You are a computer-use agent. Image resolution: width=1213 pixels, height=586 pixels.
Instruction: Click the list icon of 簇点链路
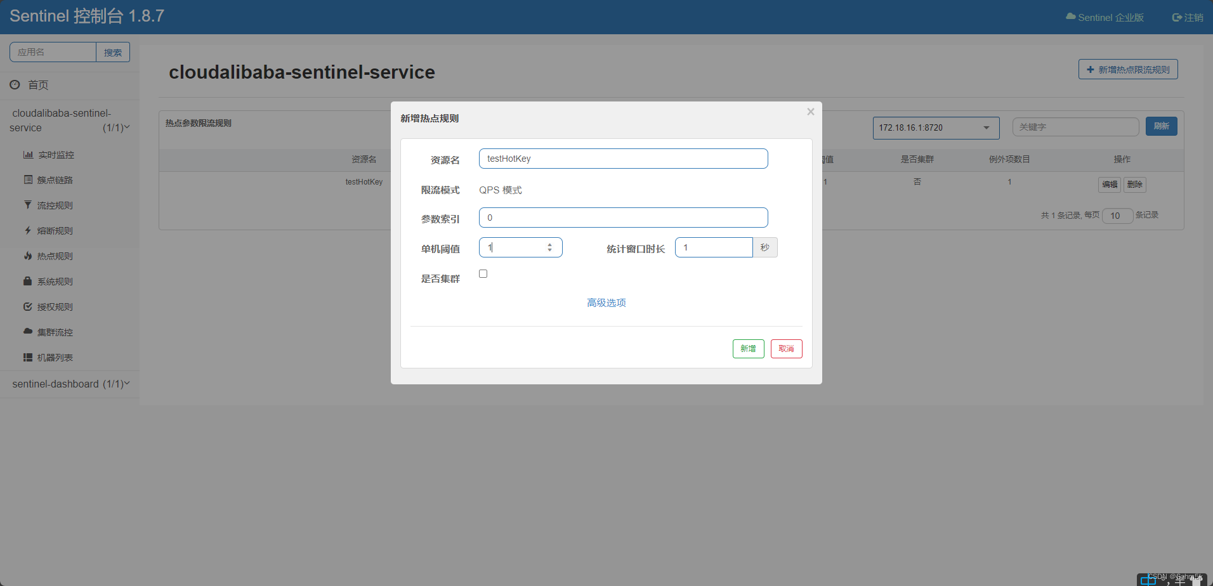click(28, 180)
